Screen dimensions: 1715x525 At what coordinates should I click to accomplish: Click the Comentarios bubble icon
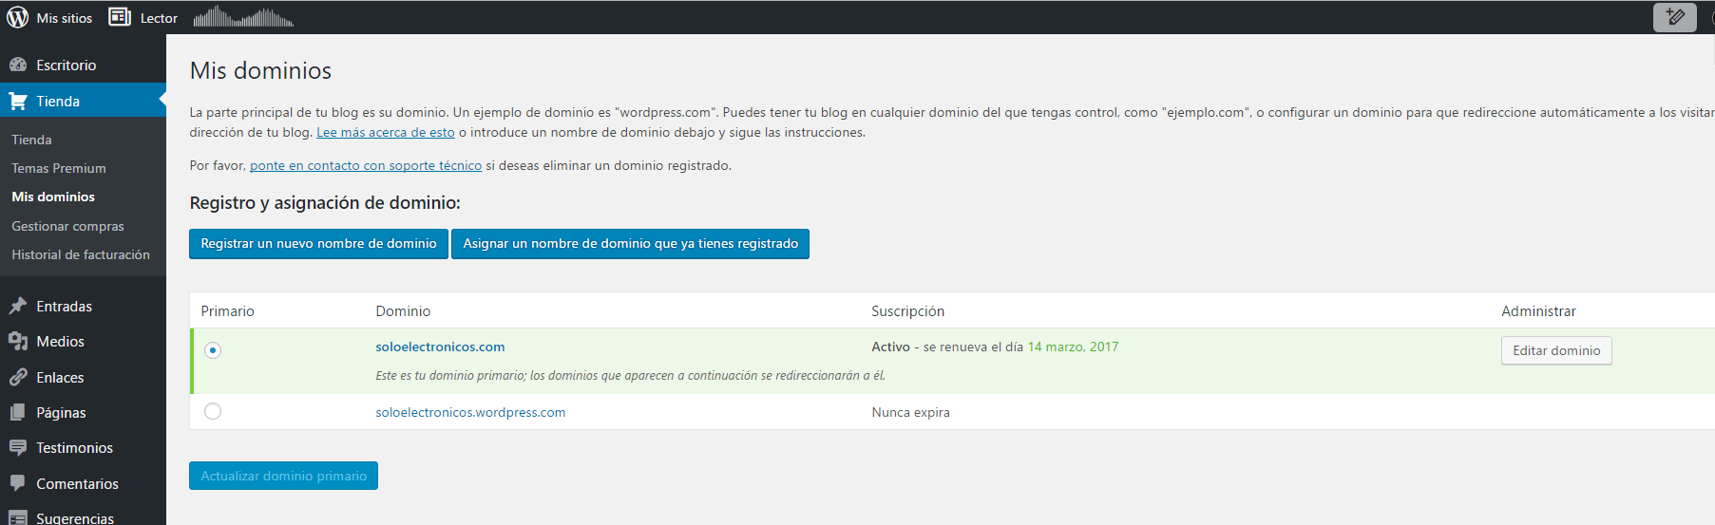[x=18, y=483]
